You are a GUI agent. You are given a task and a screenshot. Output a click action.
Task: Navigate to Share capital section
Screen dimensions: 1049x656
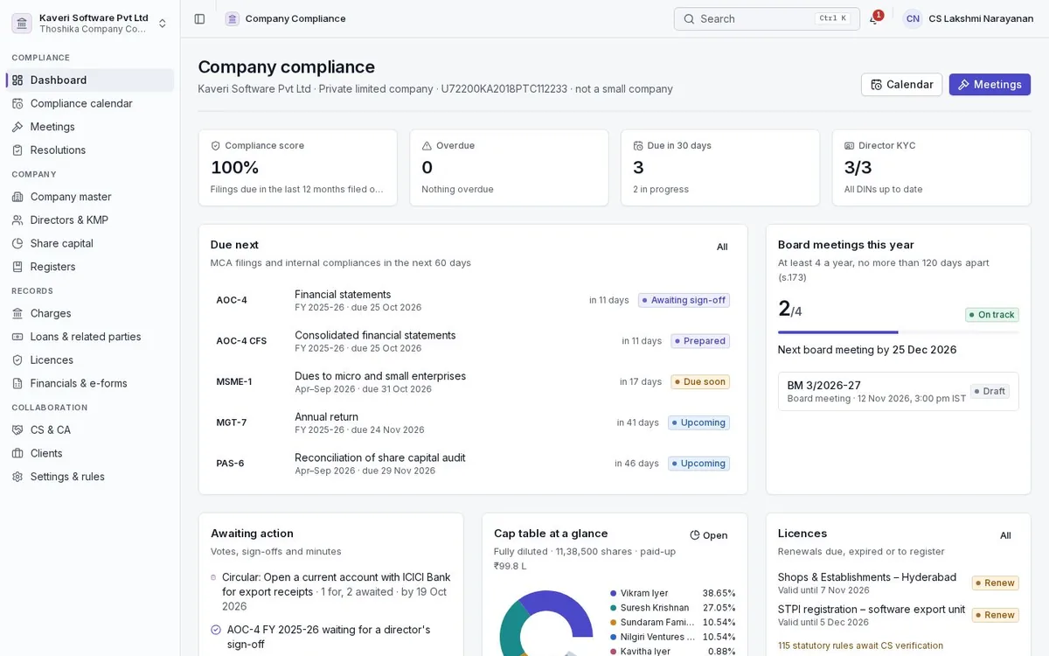(90, 243)
